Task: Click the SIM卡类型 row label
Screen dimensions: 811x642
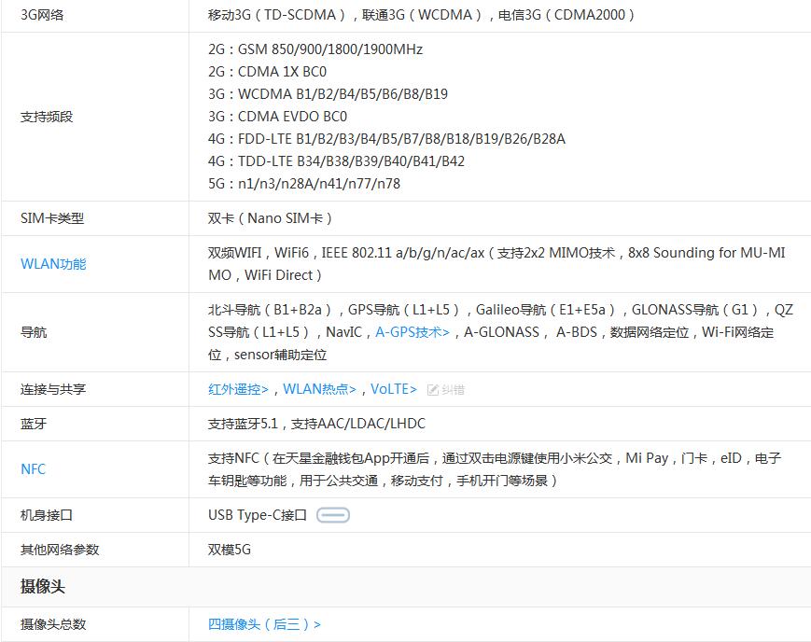Action: 52,218
